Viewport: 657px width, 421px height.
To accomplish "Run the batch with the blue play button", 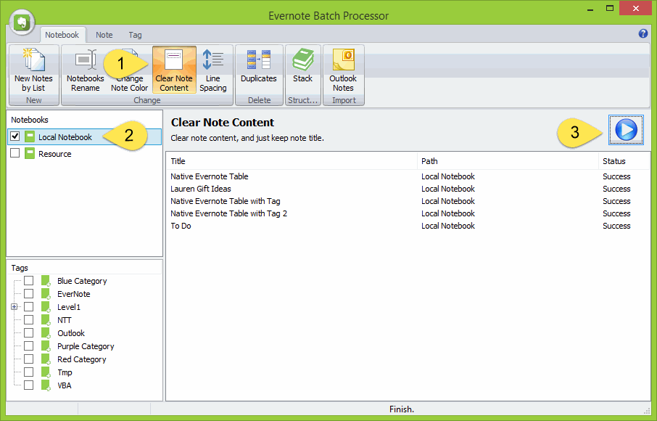I will (626, 130).
